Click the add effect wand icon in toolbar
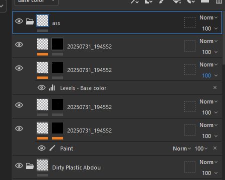Viewport: 225px width, 180px height. 134,1
